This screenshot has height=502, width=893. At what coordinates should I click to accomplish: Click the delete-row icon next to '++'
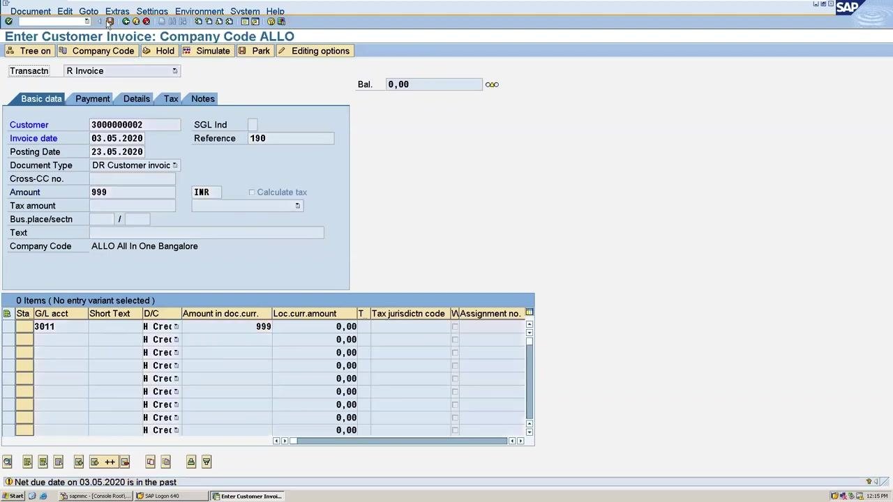click(x=125, y=462)
